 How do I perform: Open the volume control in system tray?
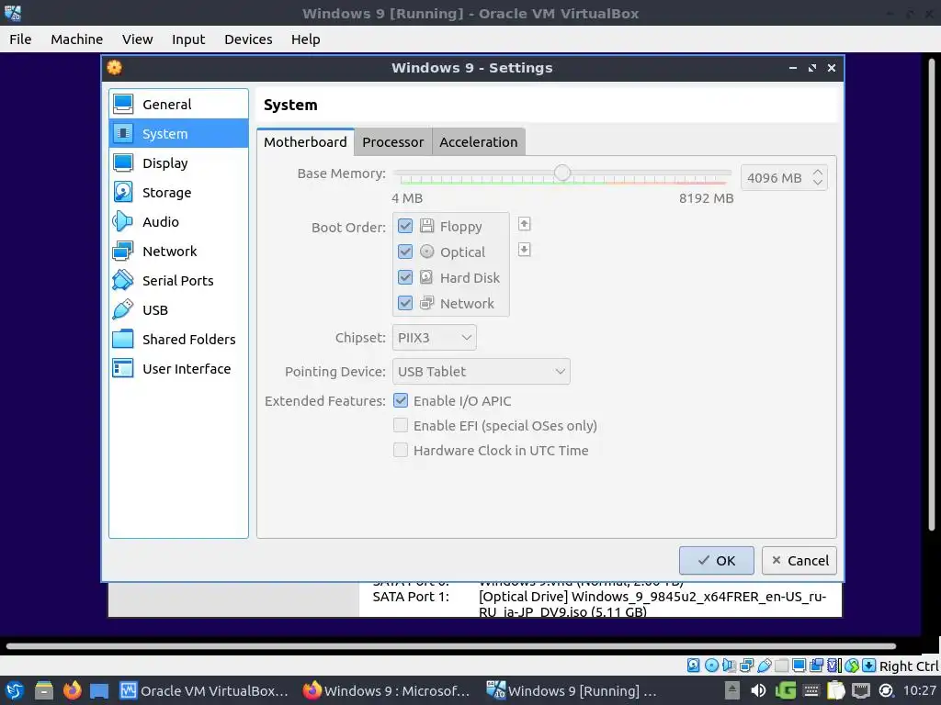758,690
